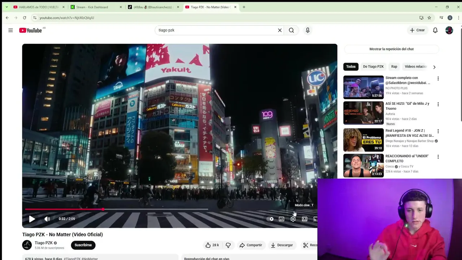Play the video with the play button
462x260 pixels.
coord(32,219)
